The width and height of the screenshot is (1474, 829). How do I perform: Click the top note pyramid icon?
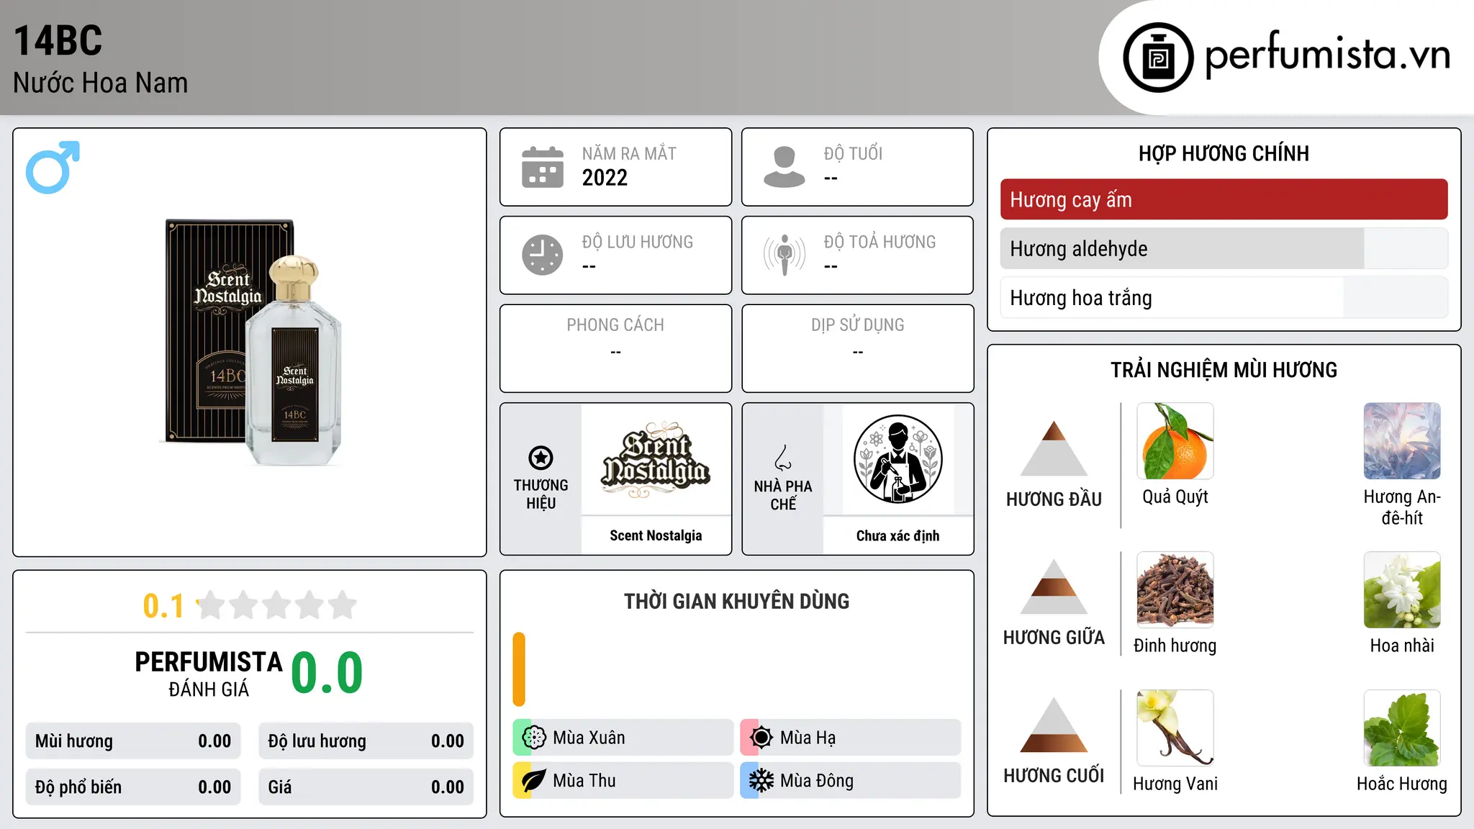coord(1054,448)
